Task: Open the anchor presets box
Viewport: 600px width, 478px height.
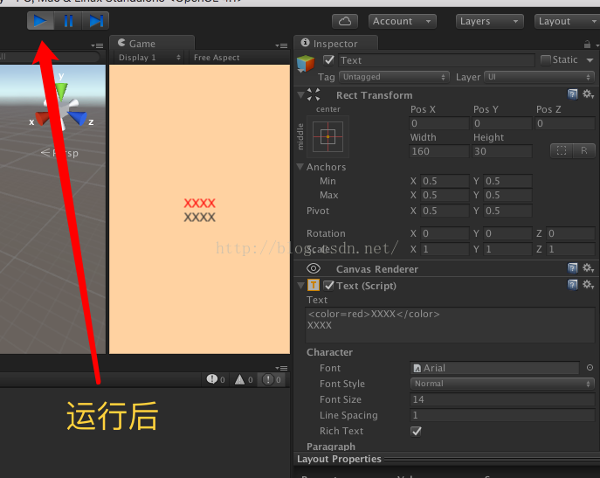Action: [328, 136]
